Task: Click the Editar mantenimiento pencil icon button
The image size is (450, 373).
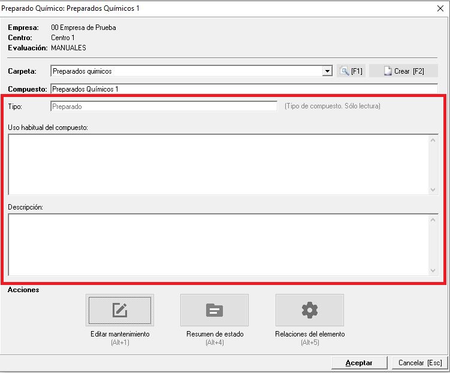Action: pyautogui.click(x=119, y=310)
